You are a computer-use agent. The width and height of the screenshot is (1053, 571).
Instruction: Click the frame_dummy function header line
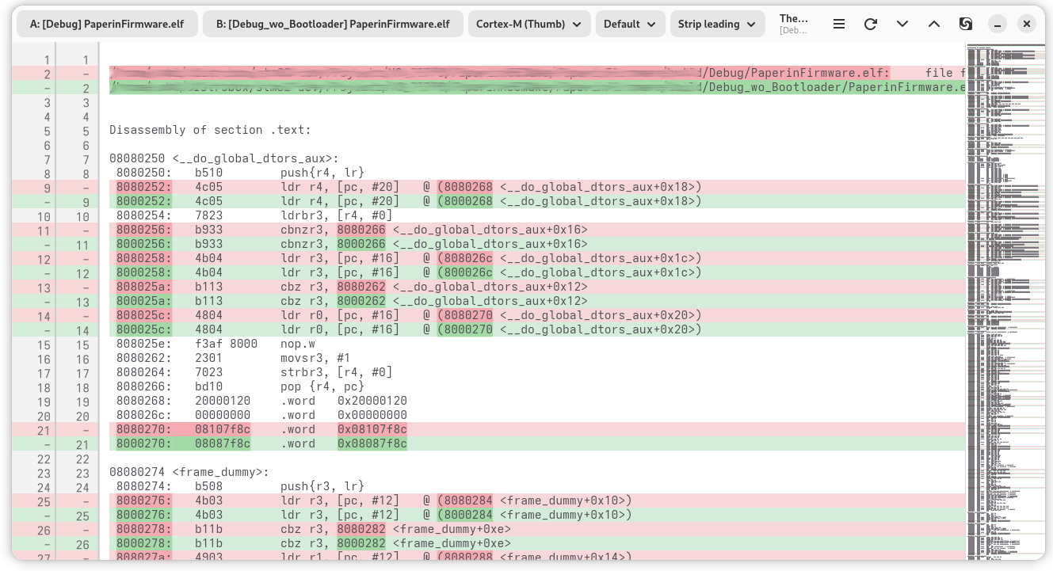tap(189, 472)
